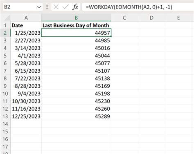The image size is (194, 154).
Task: Select column C header
Action: click(124, 18)
